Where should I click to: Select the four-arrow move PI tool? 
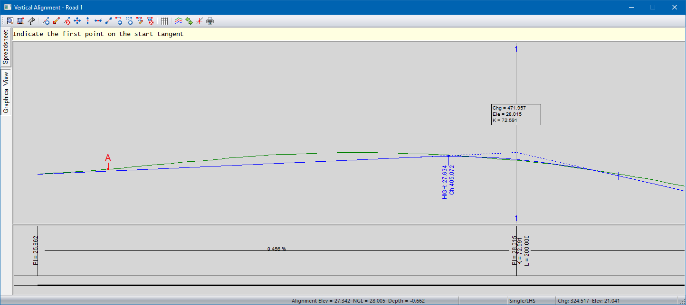click(x=77, y=21)
